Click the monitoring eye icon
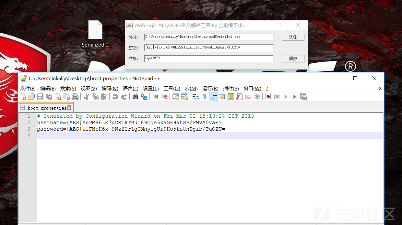This screenshot has width=402, height=225. [257, 97]
